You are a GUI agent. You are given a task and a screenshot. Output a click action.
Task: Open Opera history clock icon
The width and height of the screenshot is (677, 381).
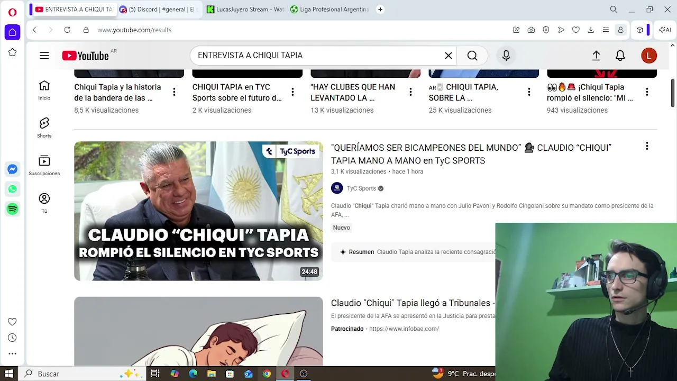coord(13,338)
